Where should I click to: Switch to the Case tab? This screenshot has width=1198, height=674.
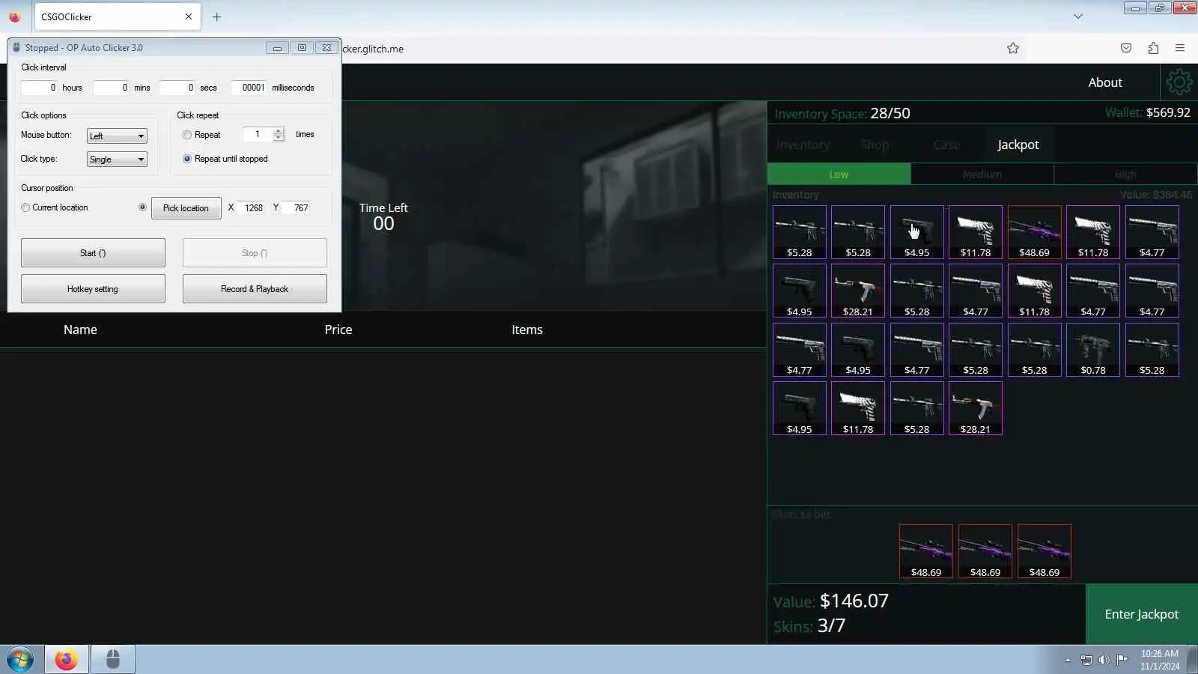[x=946, y=145]
